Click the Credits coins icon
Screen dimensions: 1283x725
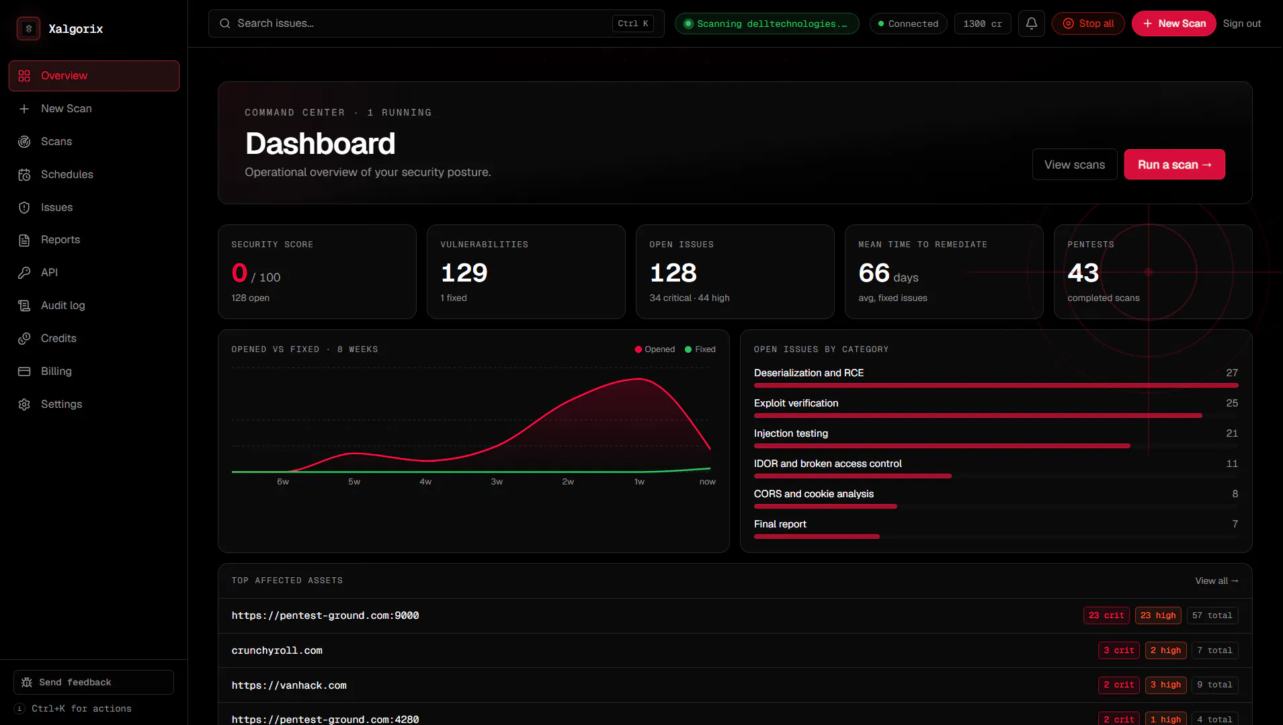(24, 339)
